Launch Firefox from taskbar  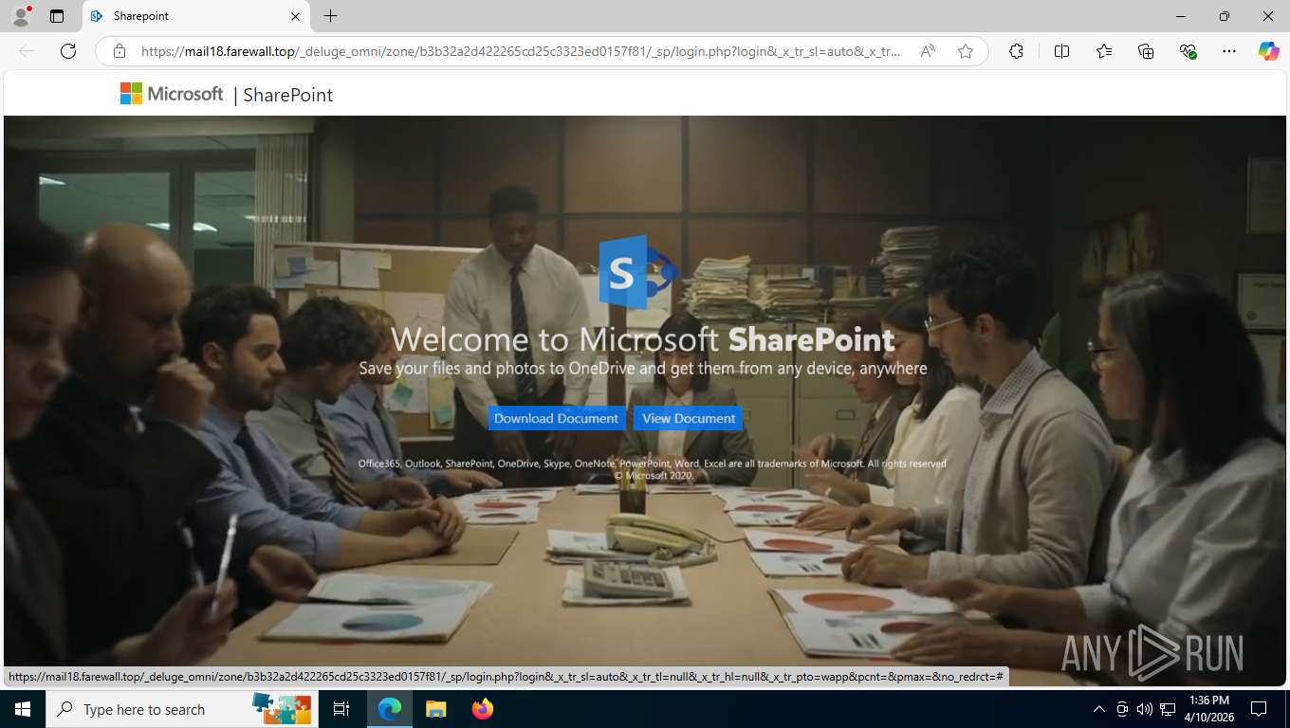click(483, 709)
